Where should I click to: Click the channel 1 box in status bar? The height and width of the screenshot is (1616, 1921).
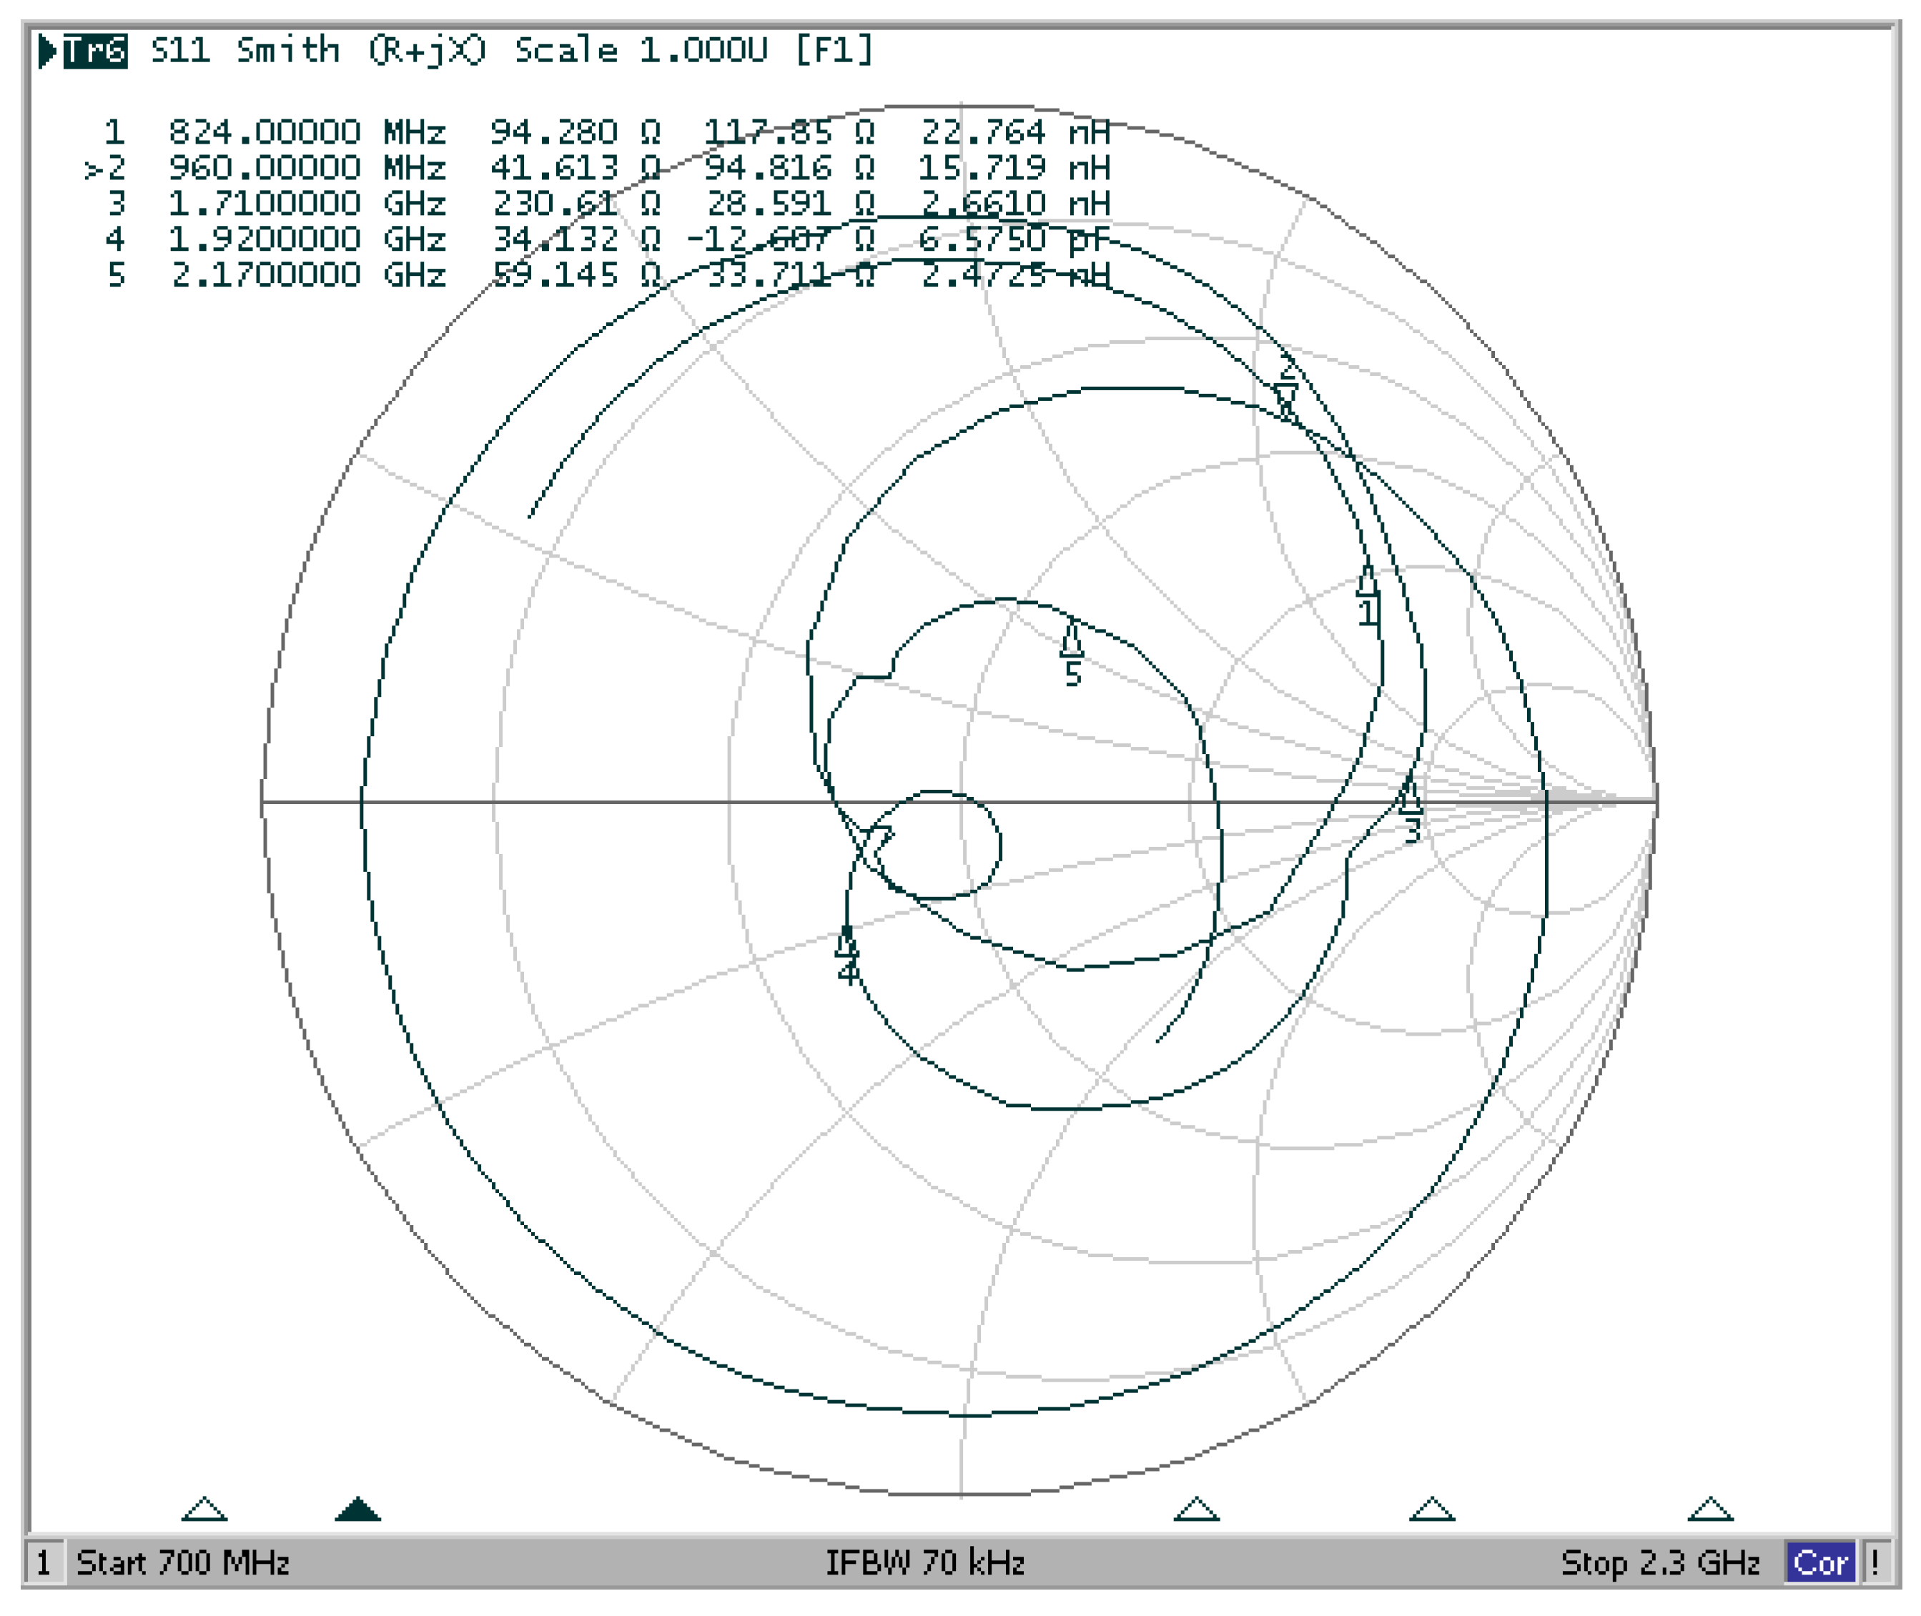click(x=44, y=1561)
